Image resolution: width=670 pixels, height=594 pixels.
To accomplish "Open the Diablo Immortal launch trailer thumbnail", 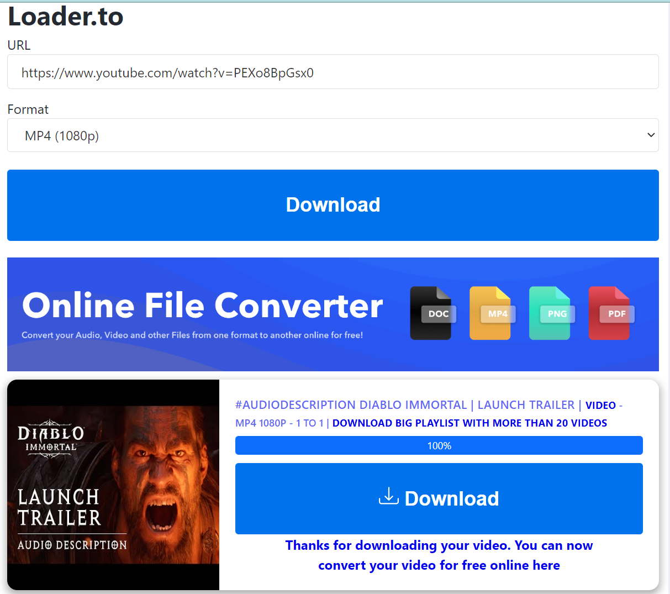I will pos(113,485).
